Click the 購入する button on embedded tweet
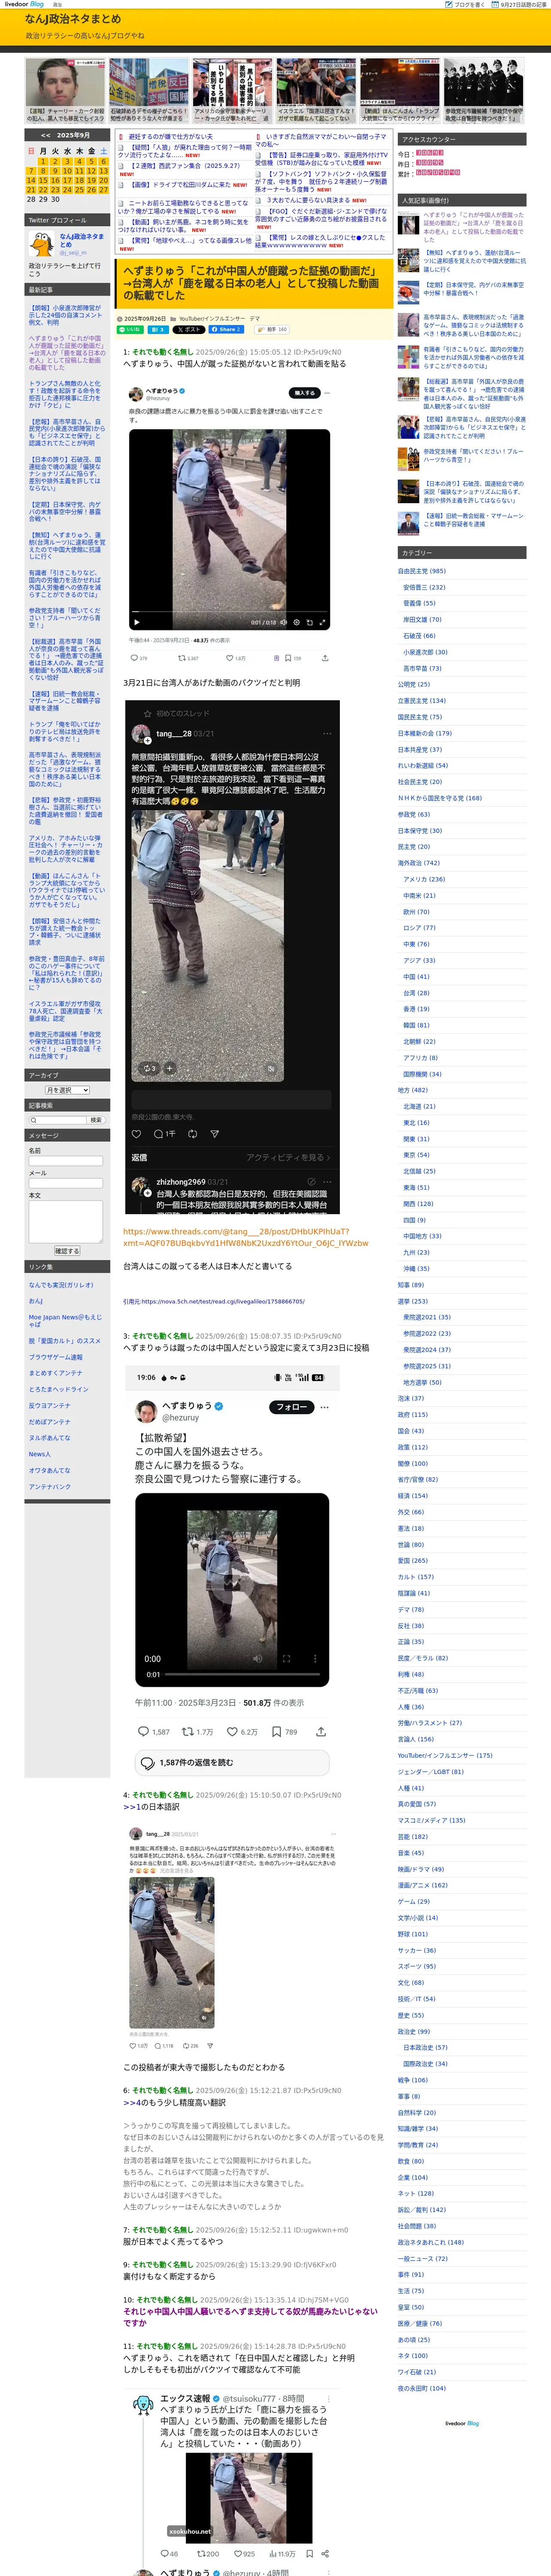Screen dimensions: 551x2576 [305, 393]
